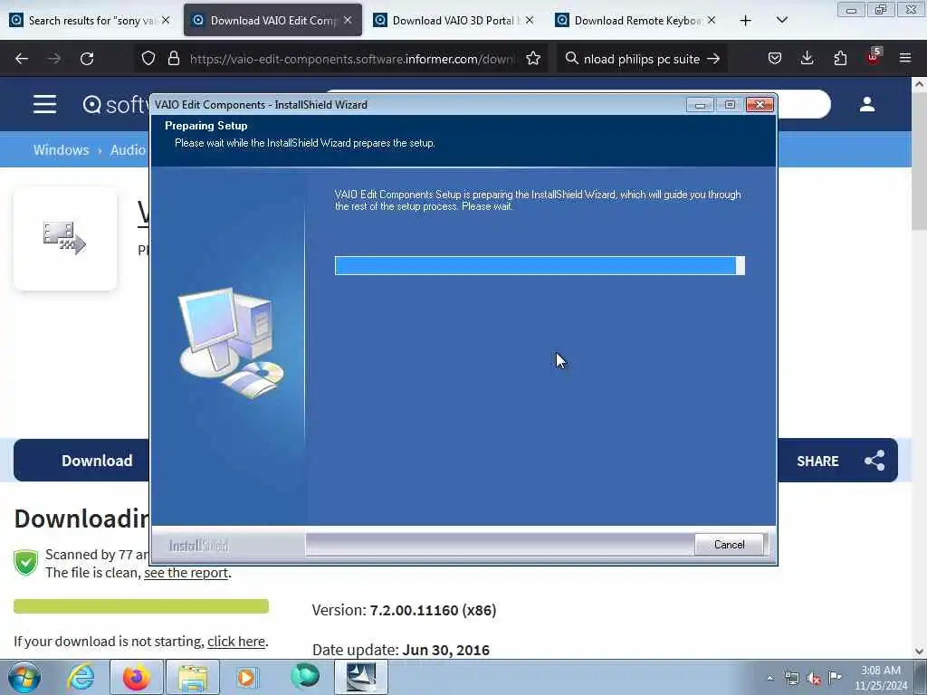Launch Internet Explorer from taskbar

click(81, 677)
